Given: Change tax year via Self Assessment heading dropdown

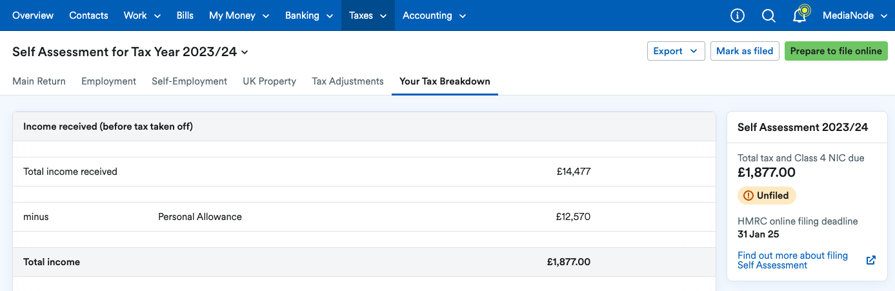Looking at the screenshot, I should point(130,52).
